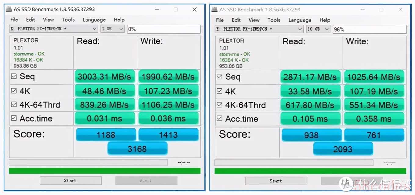Click Seq read value 2871.17 MB/s
Screen dimensions: 415x195
[x=310, y=77]
